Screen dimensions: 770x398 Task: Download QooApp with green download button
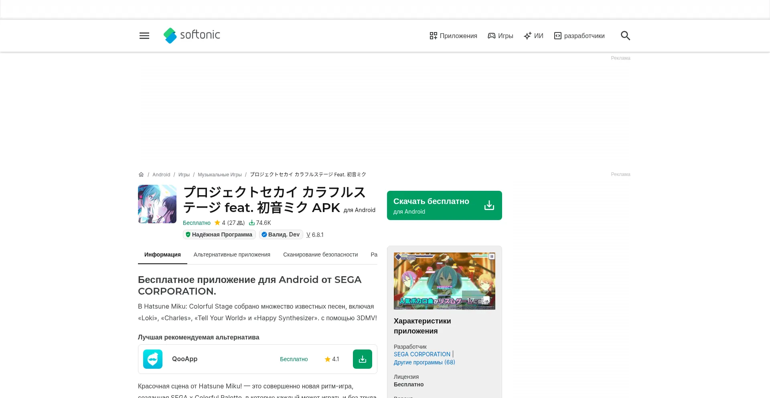[x=363, y=359]
